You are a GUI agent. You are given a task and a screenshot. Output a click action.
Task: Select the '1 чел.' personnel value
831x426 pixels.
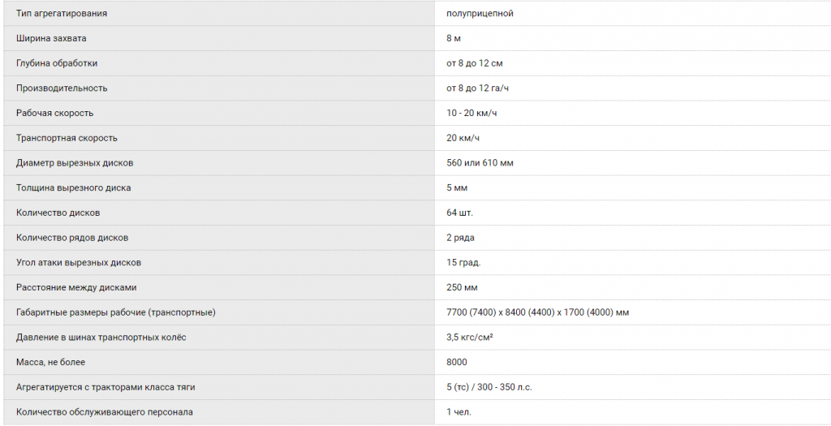pos(459,412)
